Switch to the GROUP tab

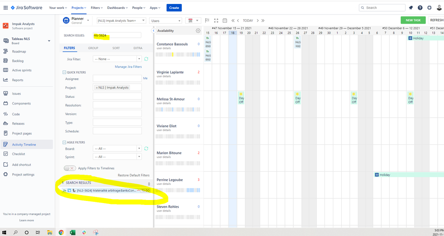[93, 48]
